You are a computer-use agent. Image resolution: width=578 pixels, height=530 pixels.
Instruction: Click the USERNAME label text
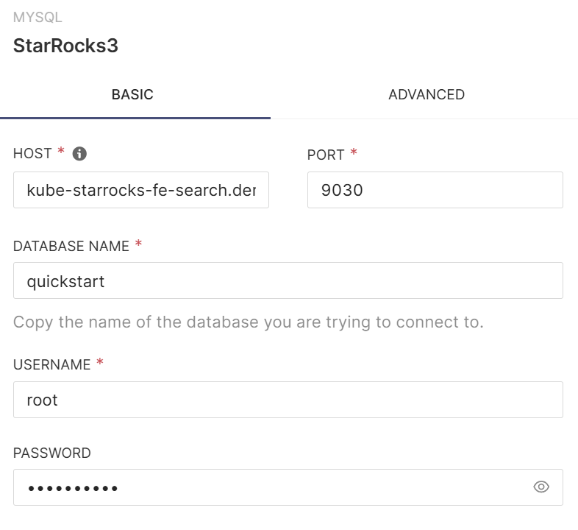coord(51,365)
